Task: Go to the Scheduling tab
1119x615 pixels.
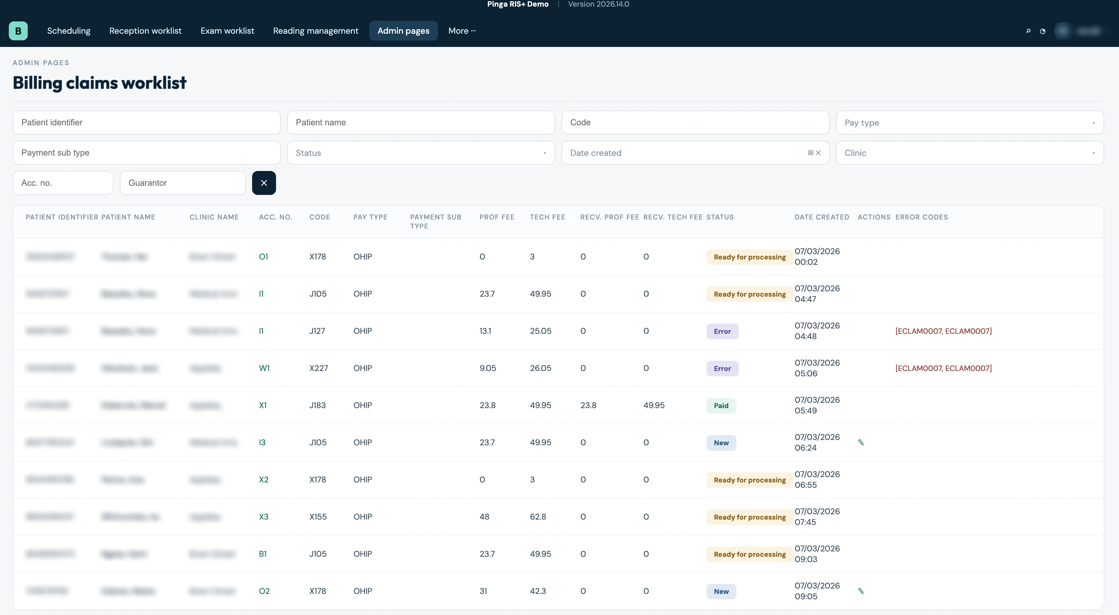Action: [x=69, y=31]
